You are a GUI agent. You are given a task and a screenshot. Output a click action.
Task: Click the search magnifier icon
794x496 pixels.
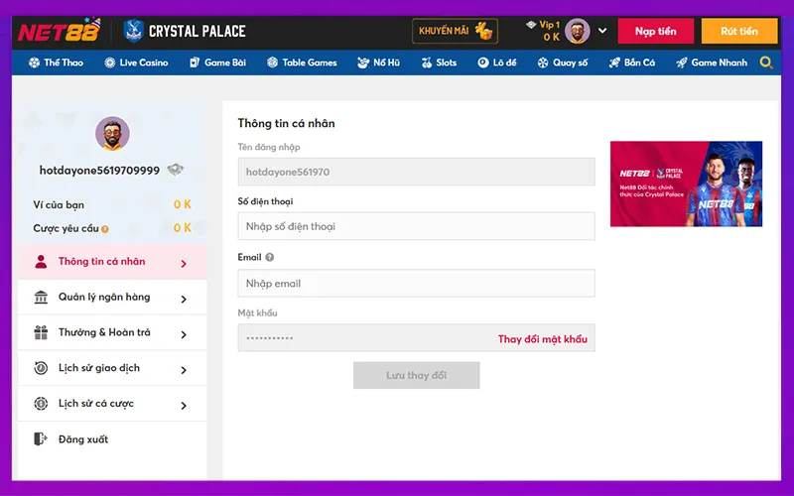766,62
